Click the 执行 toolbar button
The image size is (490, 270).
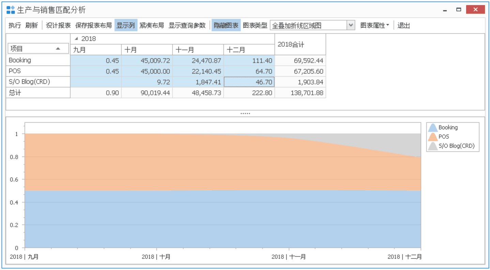coord(15,26)
